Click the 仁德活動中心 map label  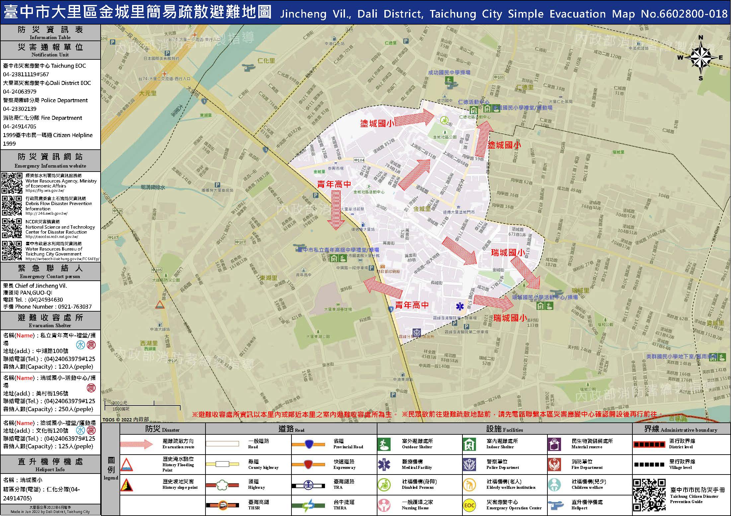473,102
